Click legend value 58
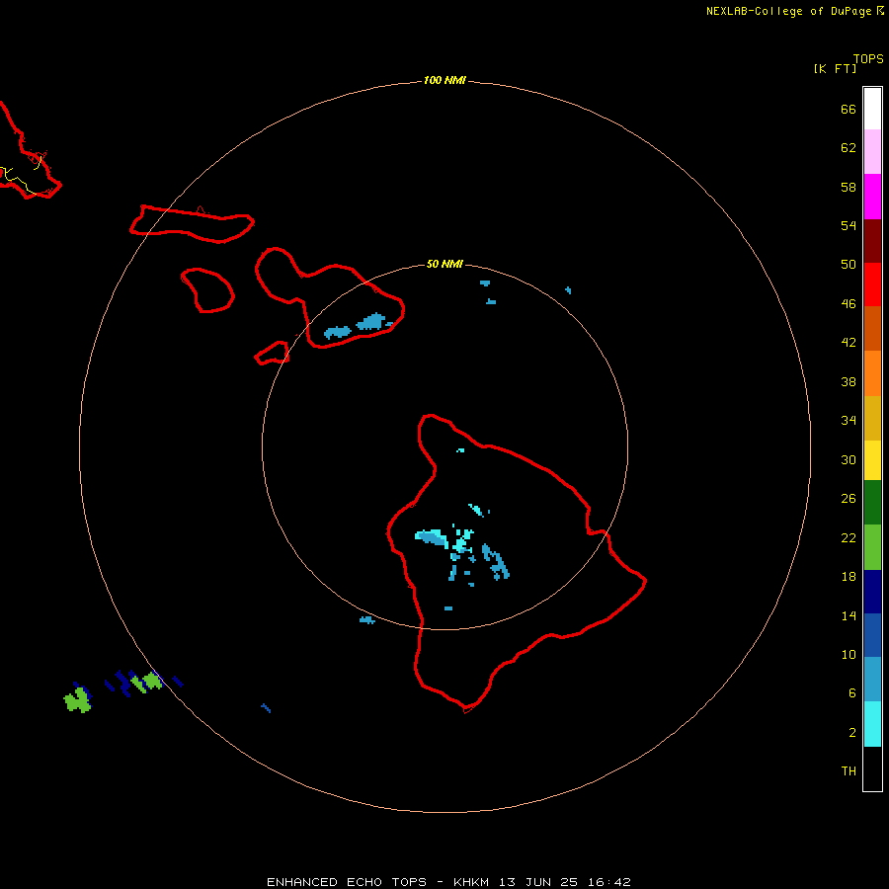Viewport: 889px width, 889px height. click(849, 187)
